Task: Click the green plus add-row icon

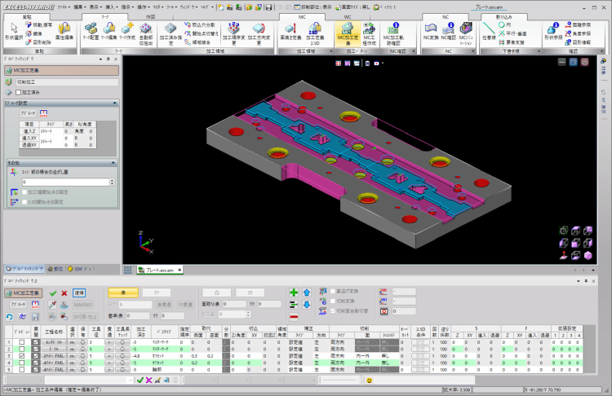Action: pyautogui.click(x=294, y=293)
